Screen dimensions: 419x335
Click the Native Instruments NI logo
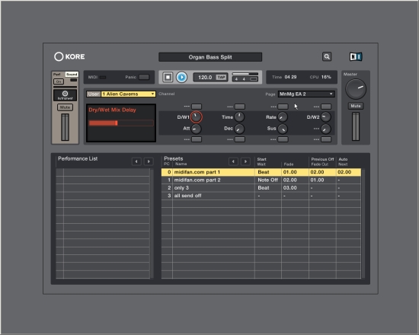356,56
